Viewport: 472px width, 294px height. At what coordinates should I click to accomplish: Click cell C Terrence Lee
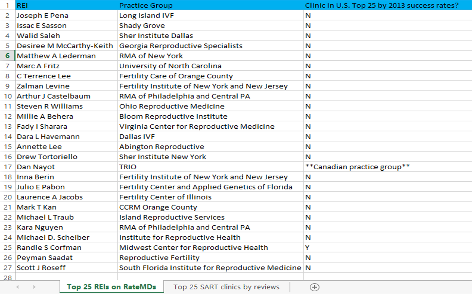tap(66, 76)
